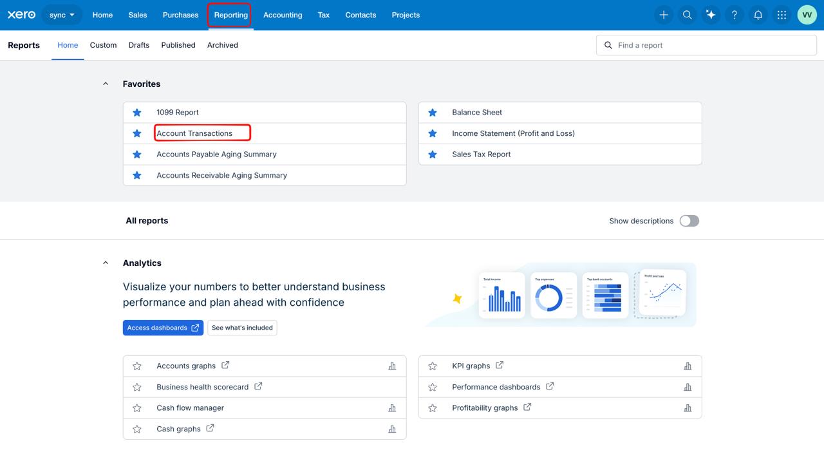
Task: Open the sparkle AI assistant icon
Action: 711,15
